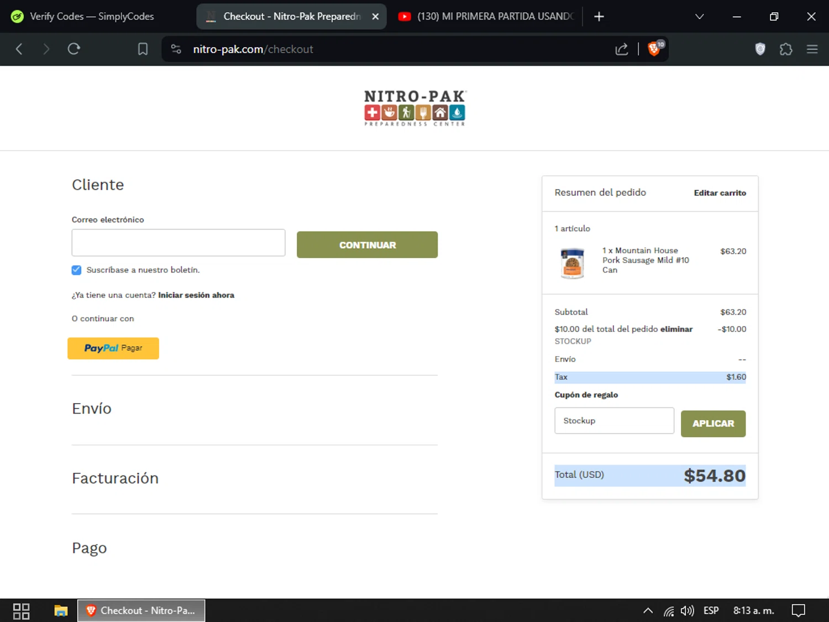Click Editar carrito link
Image resolution: width=829 pixels, height=622 pixels.
[720, 193]
